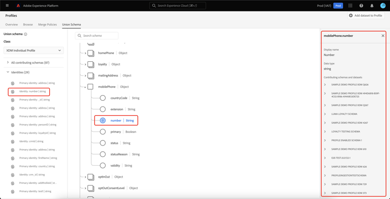
Task: Open the help question mark icon
Action: coord(361,6)
